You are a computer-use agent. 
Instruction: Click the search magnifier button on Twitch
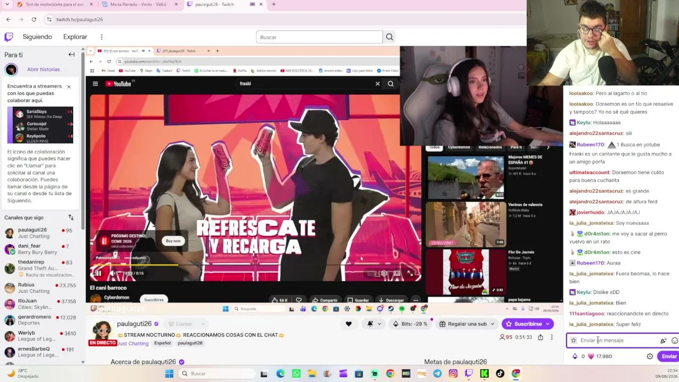click(x=389, y=37)
